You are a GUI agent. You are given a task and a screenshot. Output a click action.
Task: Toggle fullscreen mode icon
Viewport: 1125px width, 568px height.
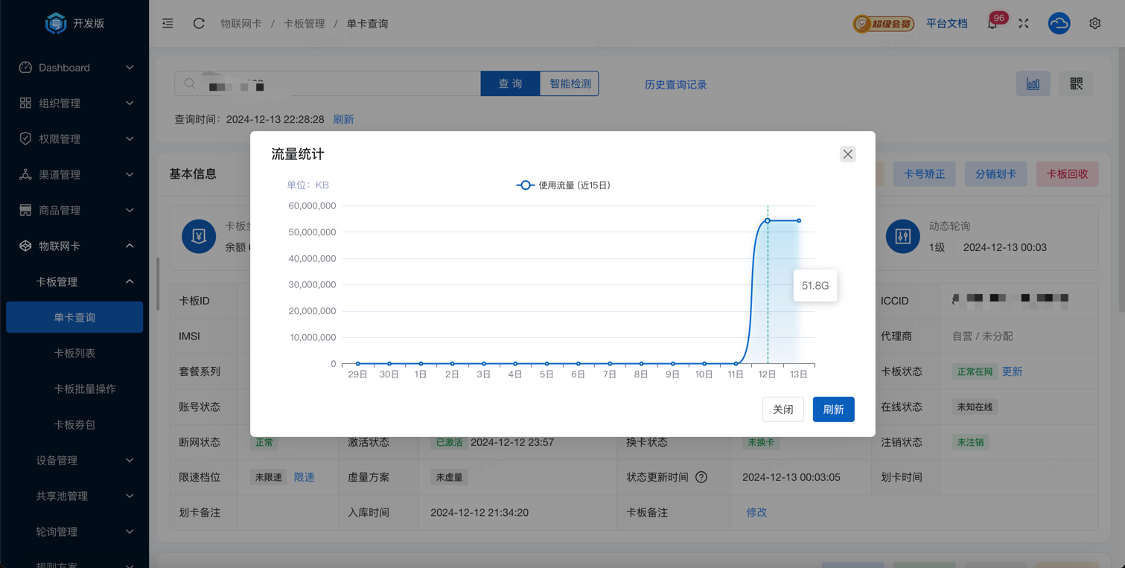(1024, 24)
